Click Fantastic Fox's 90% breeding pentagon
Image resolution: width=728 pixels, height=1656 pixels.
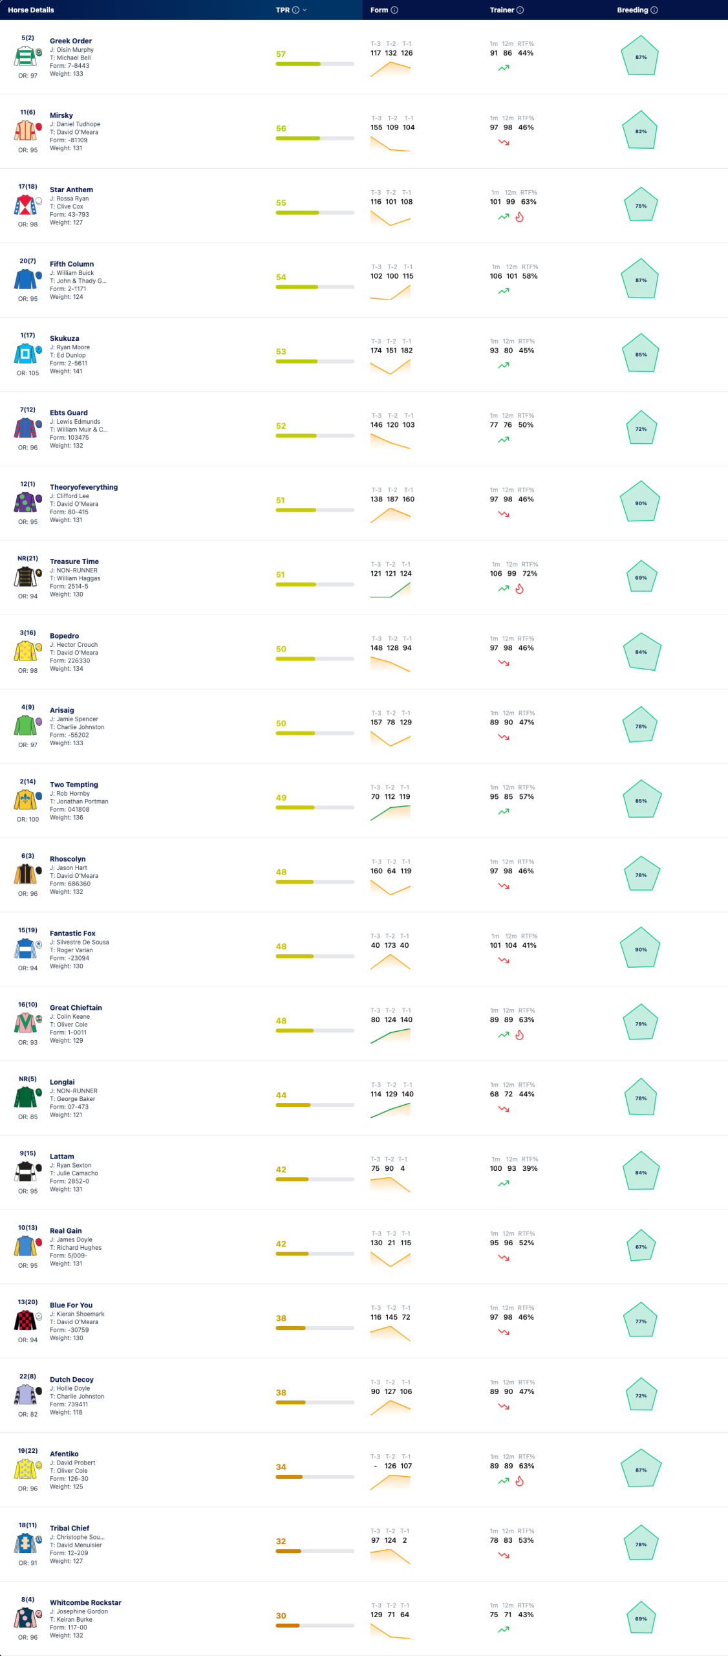(640, 949)
